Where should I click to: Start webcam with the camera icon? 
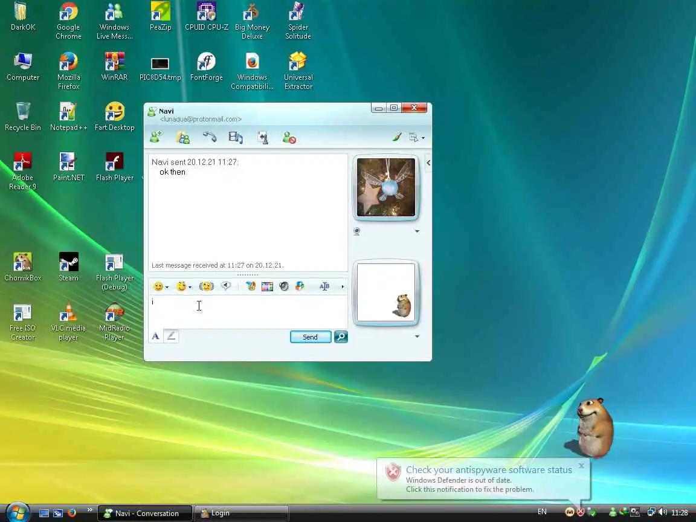[x=356, y=231]
